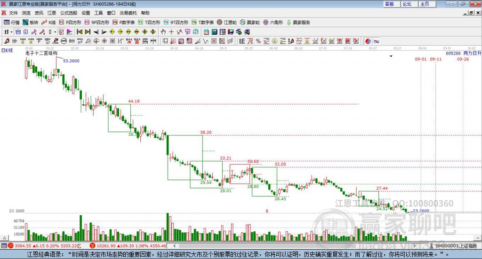
Task: Toggle the infinity loop icon
Action: pos(376,41)
